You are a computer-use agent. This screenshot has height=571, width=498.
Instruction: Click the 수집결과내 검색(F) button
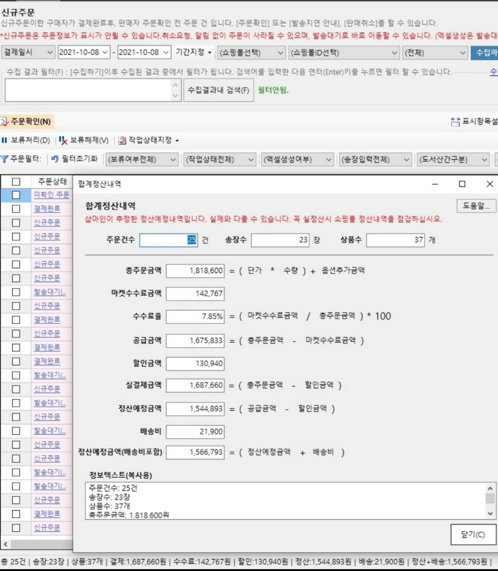pyautogui.click(x=218, y=90)
